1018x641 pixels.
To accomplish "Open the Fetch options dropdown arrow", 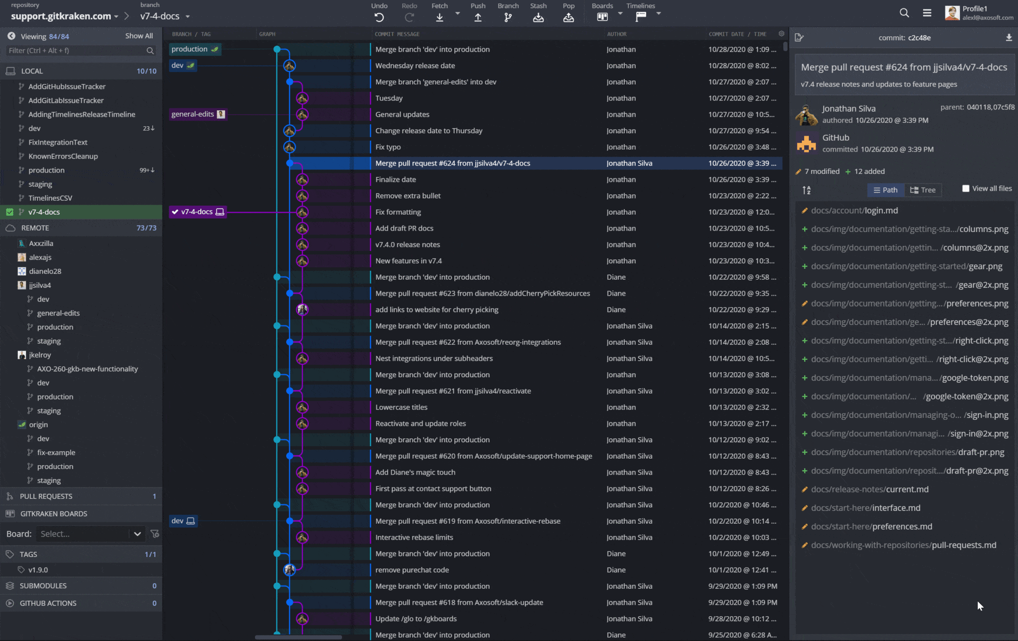I will click(x=457, y=13).
